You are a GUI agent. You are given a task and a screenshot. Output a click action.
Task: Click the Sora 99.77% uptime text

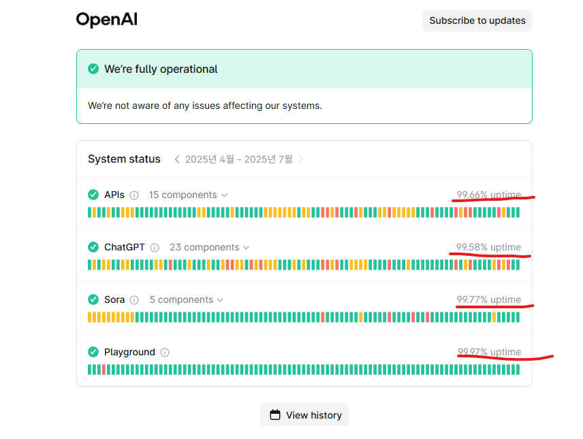tap(488, 299)
